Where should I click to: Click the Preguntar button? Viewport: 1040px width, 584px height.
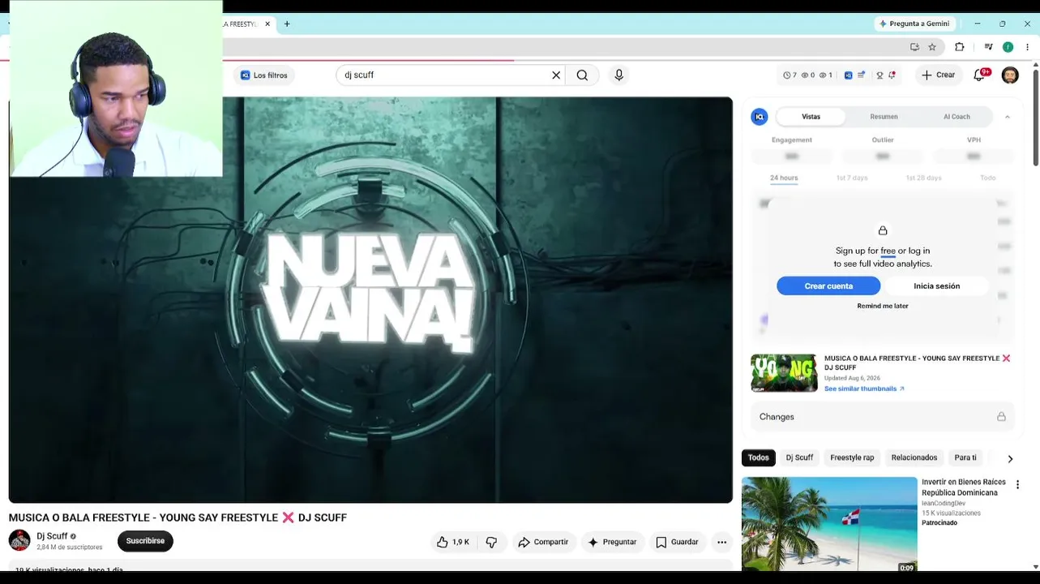point(612,542)
